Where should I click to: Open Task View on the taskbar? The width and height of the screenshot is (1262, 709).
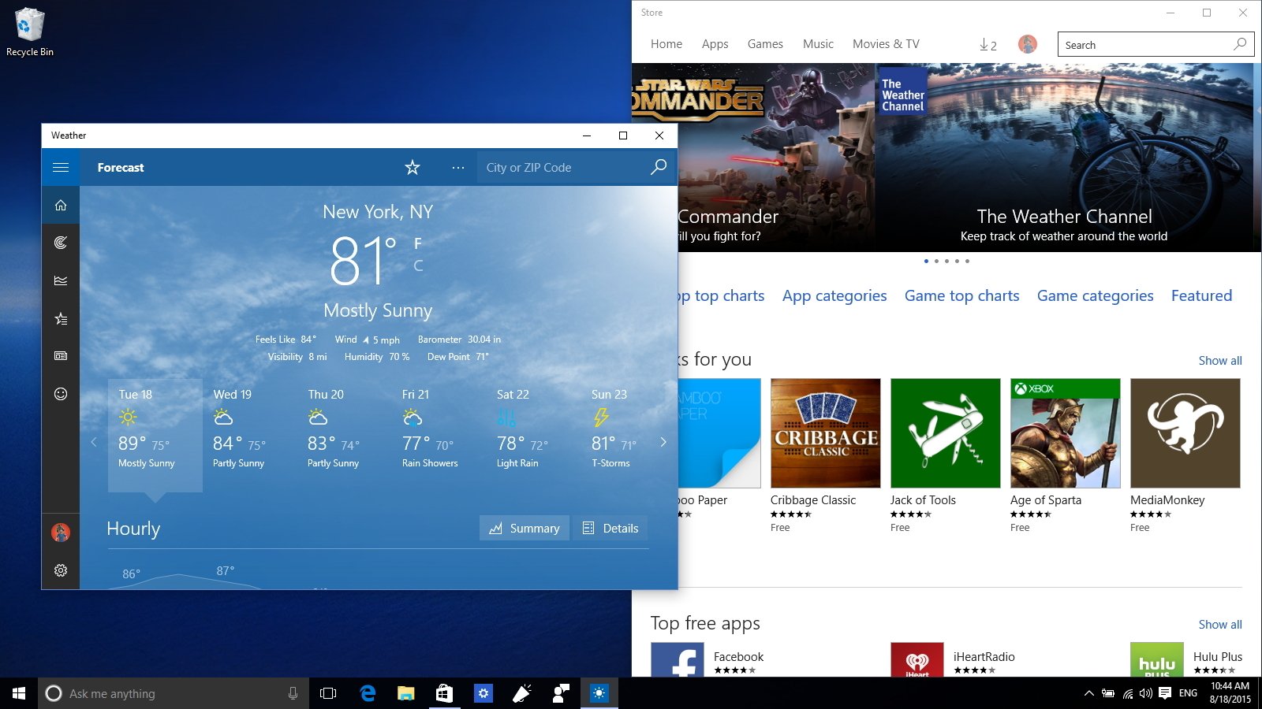coord(328,693)
